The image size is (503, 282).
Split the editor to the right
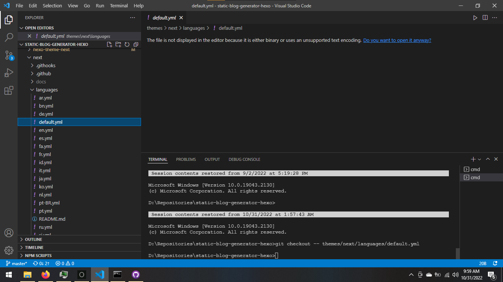pyautogui.click(x=485, y=17)
